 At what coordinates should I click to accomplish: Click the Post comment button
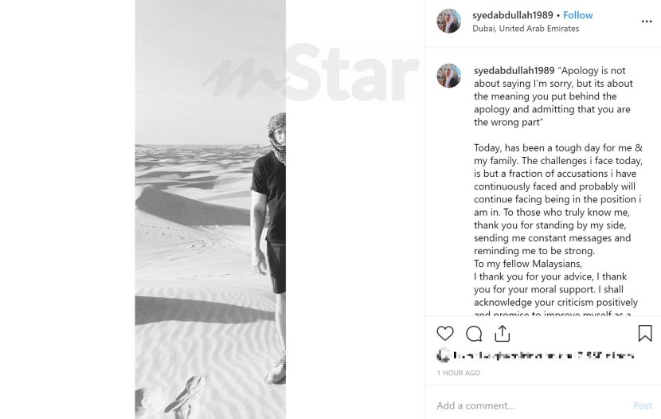643,405
